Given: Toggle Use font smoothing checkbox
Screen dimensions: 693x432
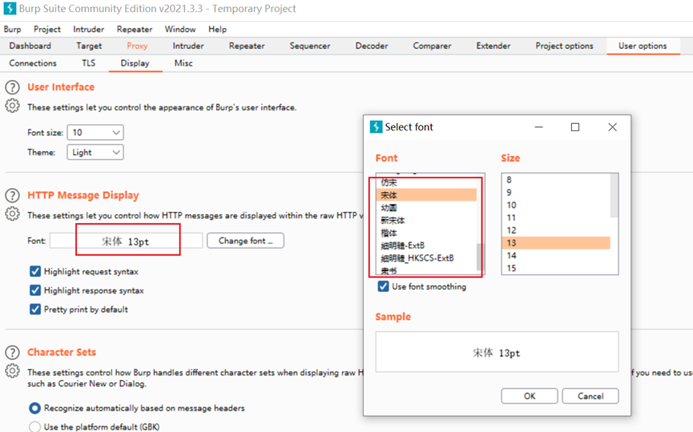Looking at the screenshot, I should [383, 286].
